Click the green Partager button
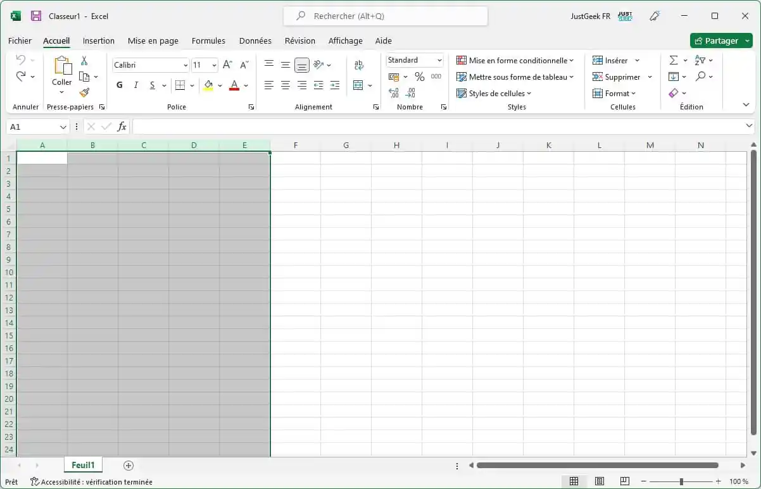Screen dimensions: 761x489 tap(721, 40)
